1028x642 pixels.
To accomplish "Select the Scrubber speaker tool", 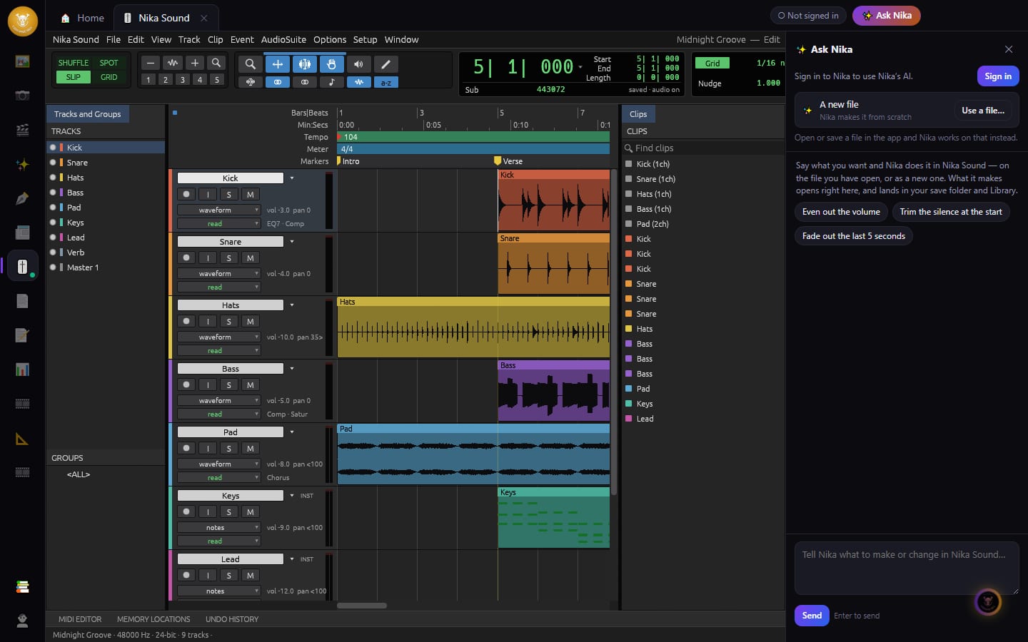I will 358,64.
